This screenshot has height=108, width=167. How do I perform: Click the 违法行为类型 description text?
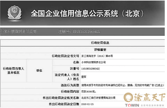tap(122, 85)
